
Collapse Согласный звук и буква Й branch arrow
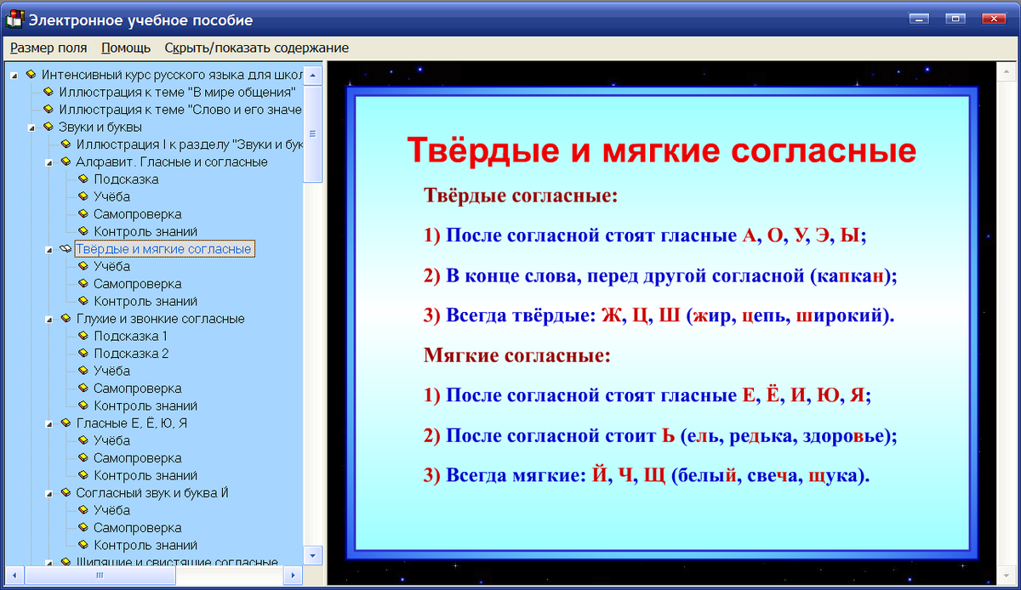point(49,494)
